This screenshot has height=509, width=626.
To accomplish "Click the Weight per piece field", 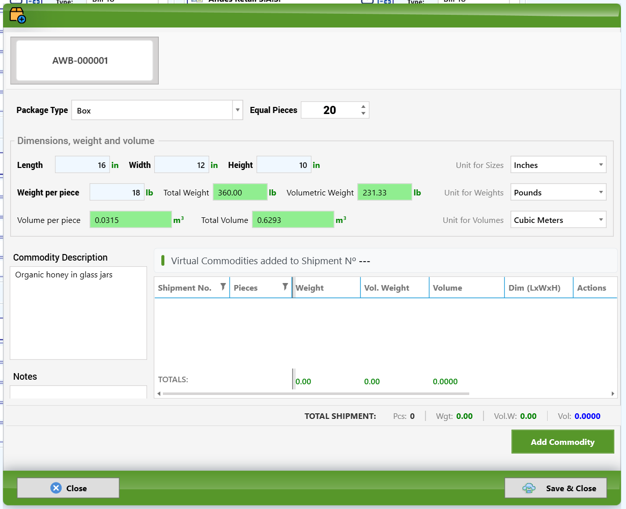I will 117,192.
